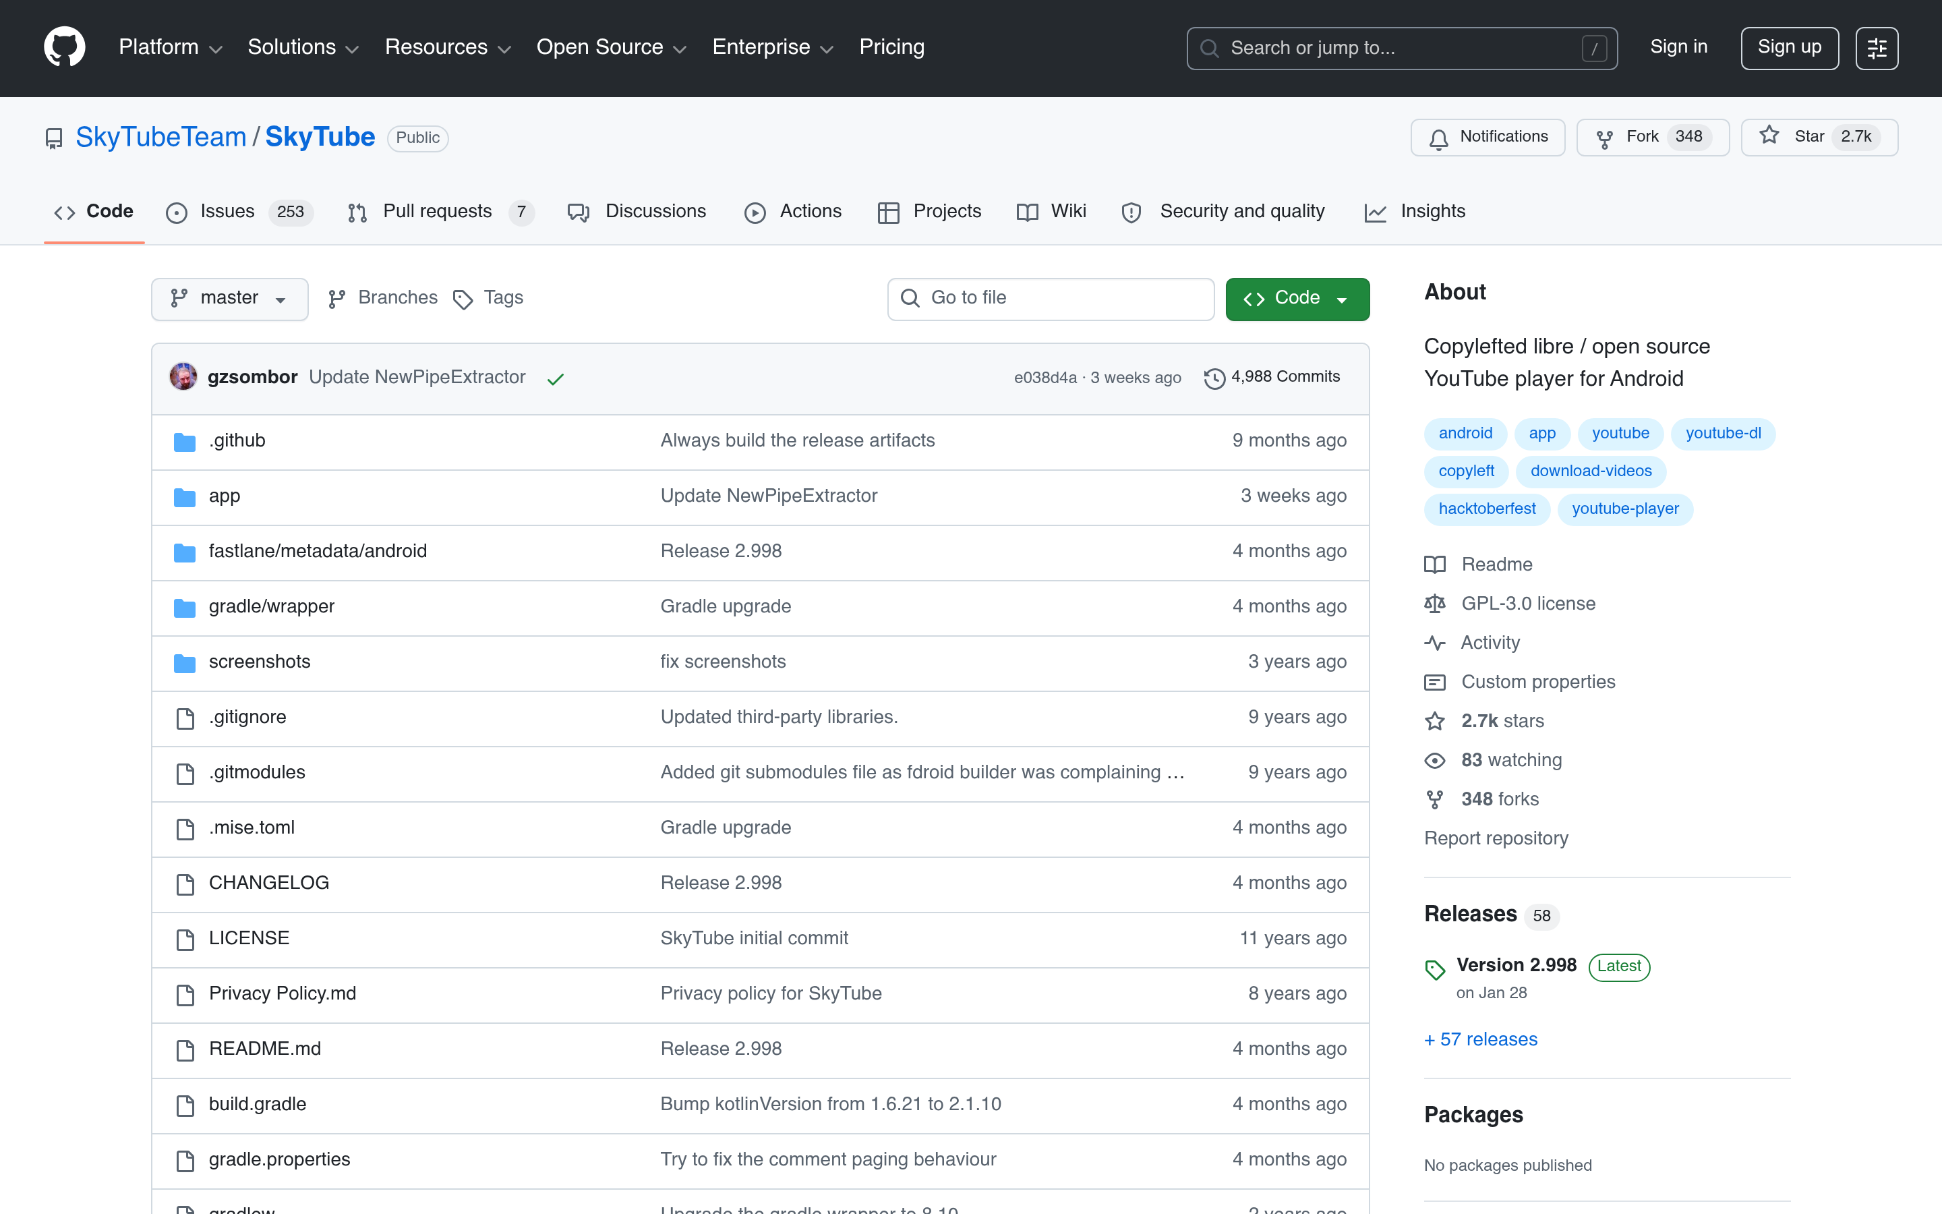The image size is (1942, 1214).
Task: Open the Projects tab
Action: pos(929,211)
